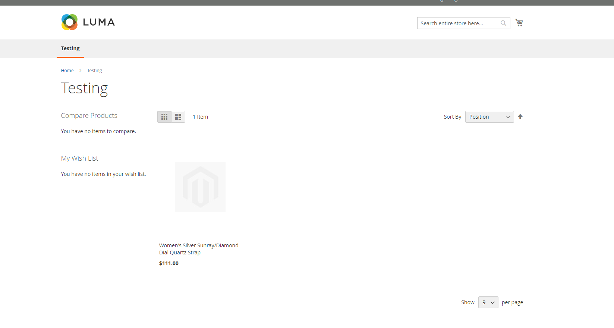Switch to grid view mode
The width and height of the screenshot is (614, 328).
tap(164, 117)
